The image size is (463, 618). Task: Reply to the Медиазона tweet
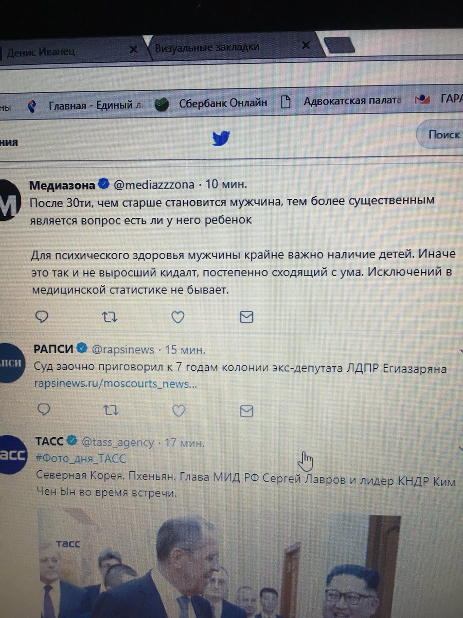pyautogui.click(x=43, y=317)
